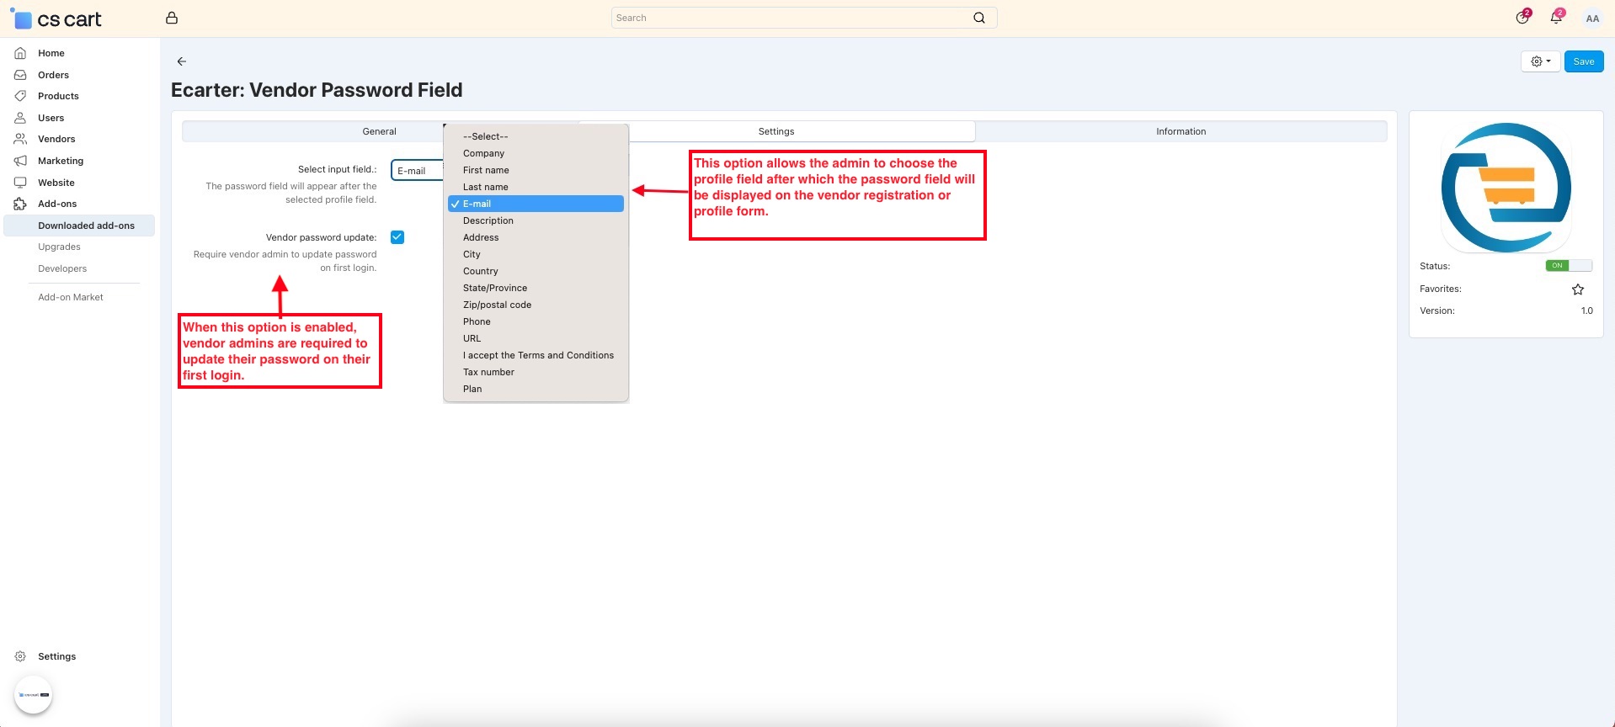
Task: Open the notifications bell icon
Action: coord(1555,18)
